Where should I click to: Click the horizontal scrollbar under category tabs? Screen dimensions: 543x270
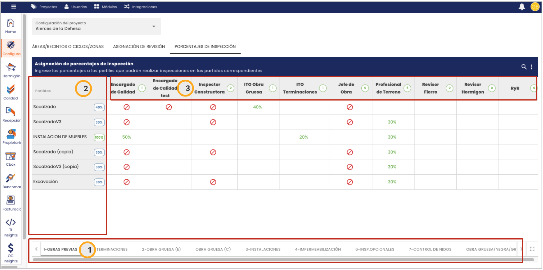pos(283,260)
